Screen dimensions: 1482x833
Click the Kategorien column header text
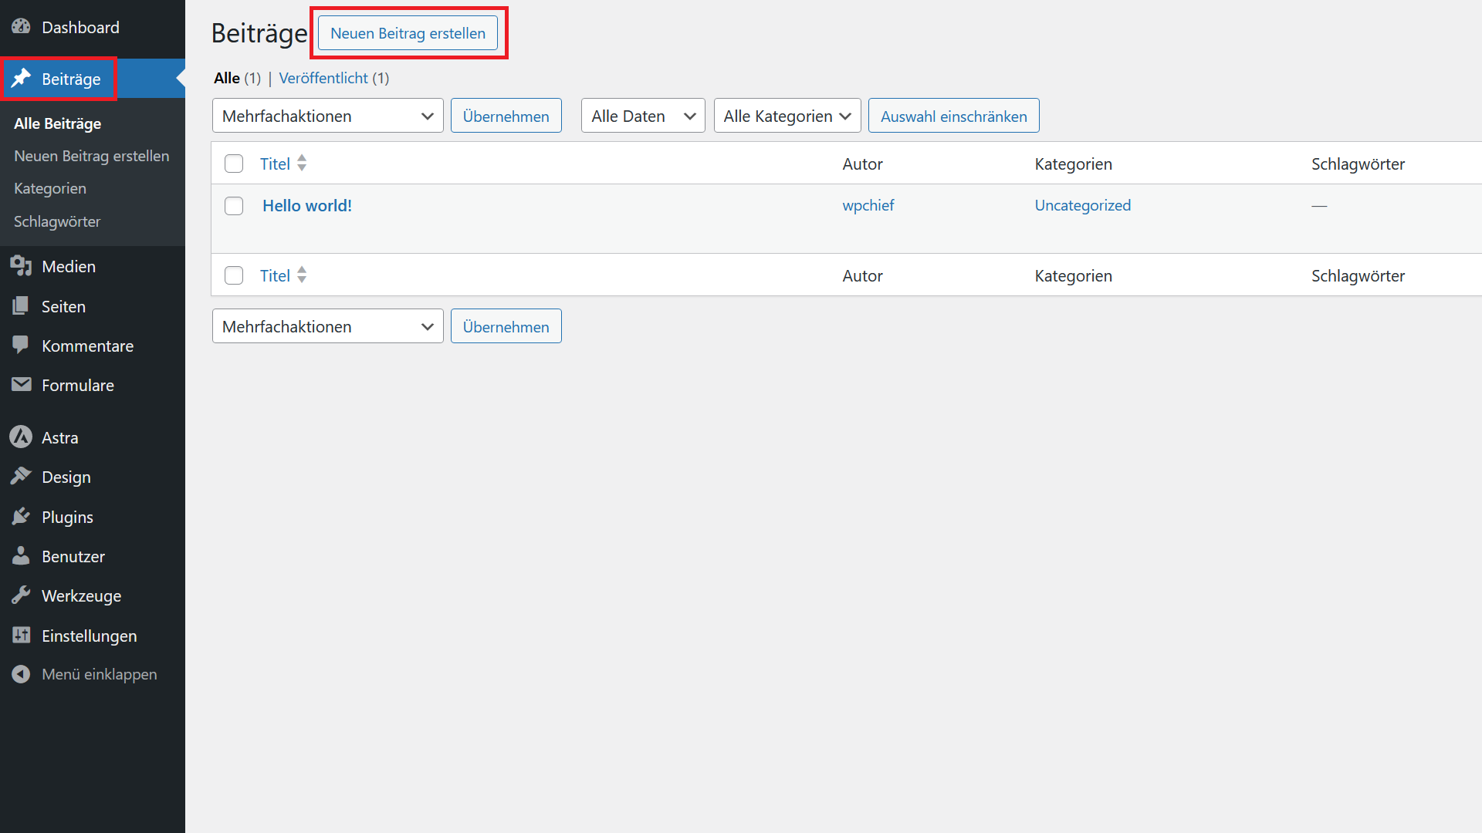1073,164
